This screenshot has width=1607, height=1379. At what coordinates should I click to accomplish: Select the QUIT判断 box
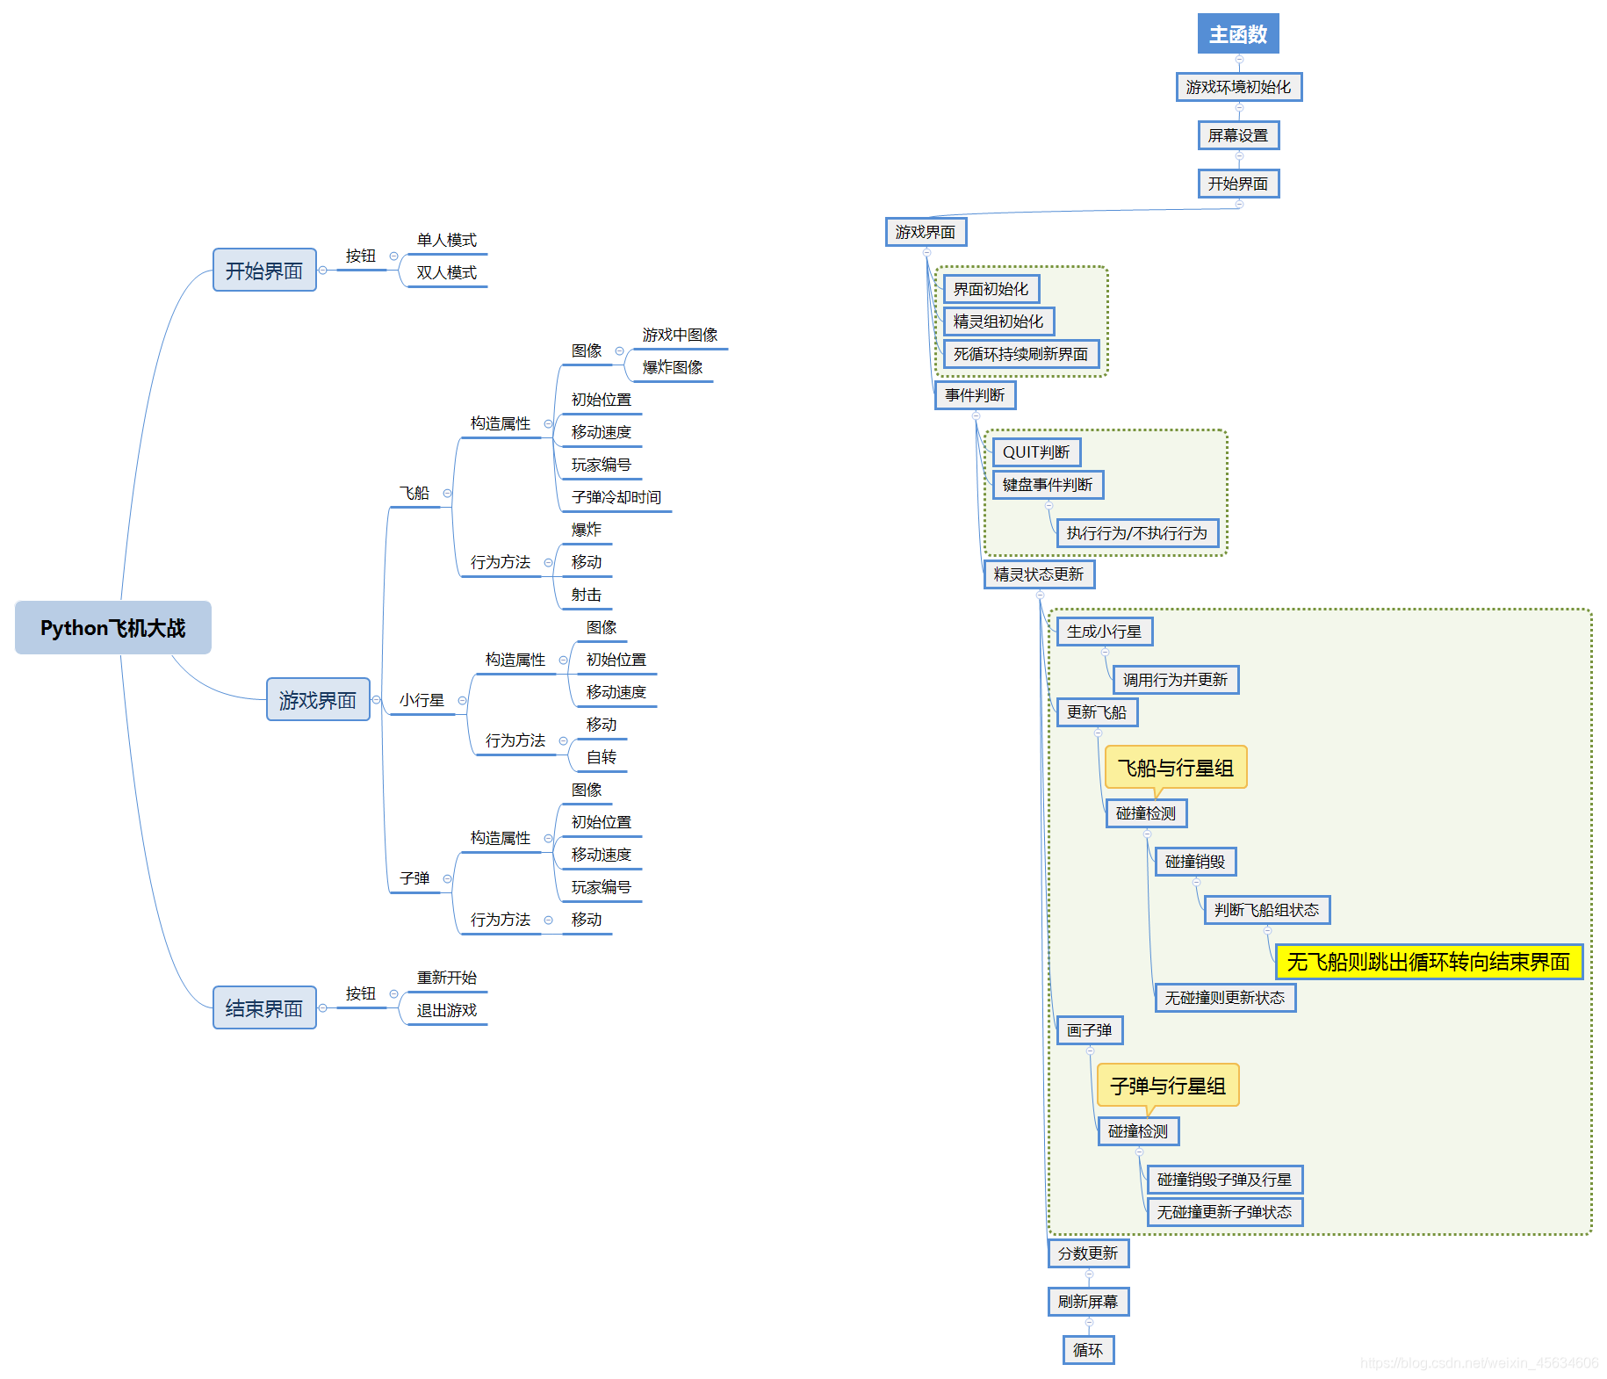click(x=1037, y=452)
